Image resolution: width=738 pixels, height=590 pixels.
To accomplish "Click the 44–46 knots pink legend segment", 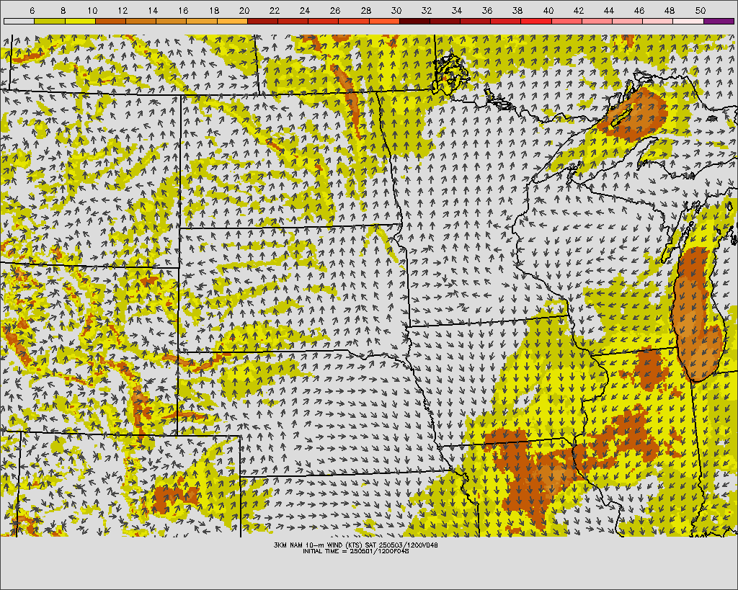I will [x=628, y=21].
